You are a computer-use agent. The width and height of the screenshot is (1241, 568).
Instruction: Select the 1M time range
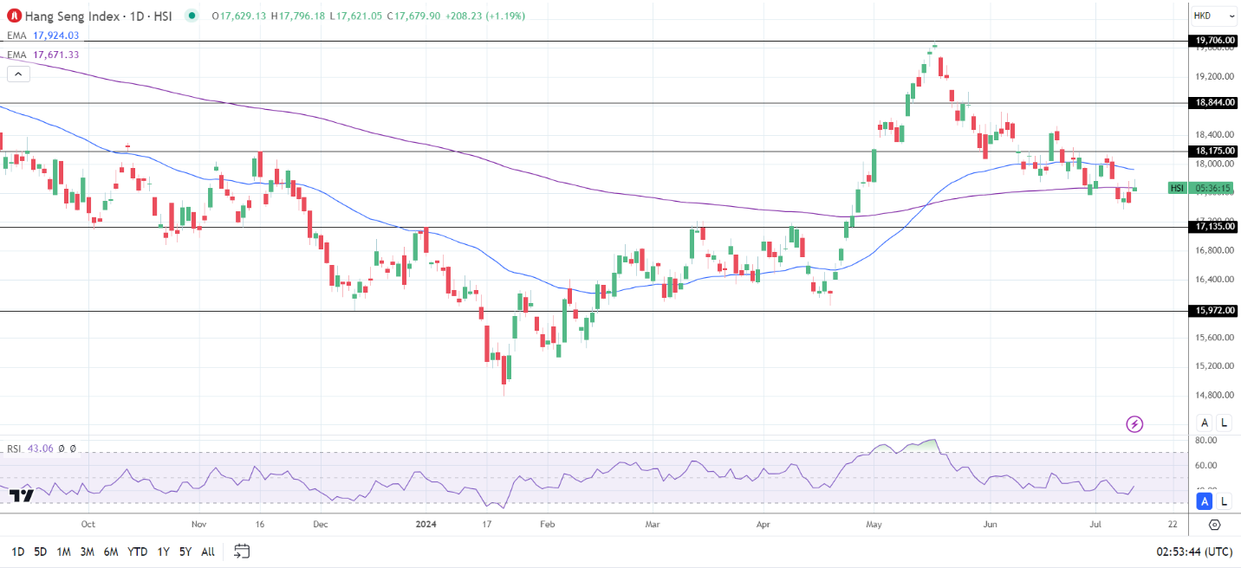point(64,552)
